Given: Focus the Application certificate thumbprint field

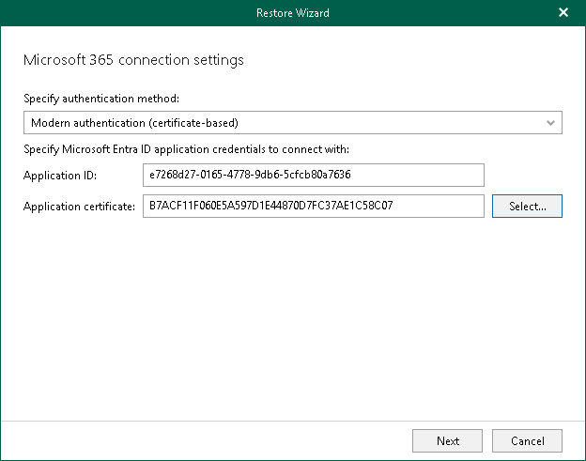Looking at the screenshot, I should tap(313, 206).
